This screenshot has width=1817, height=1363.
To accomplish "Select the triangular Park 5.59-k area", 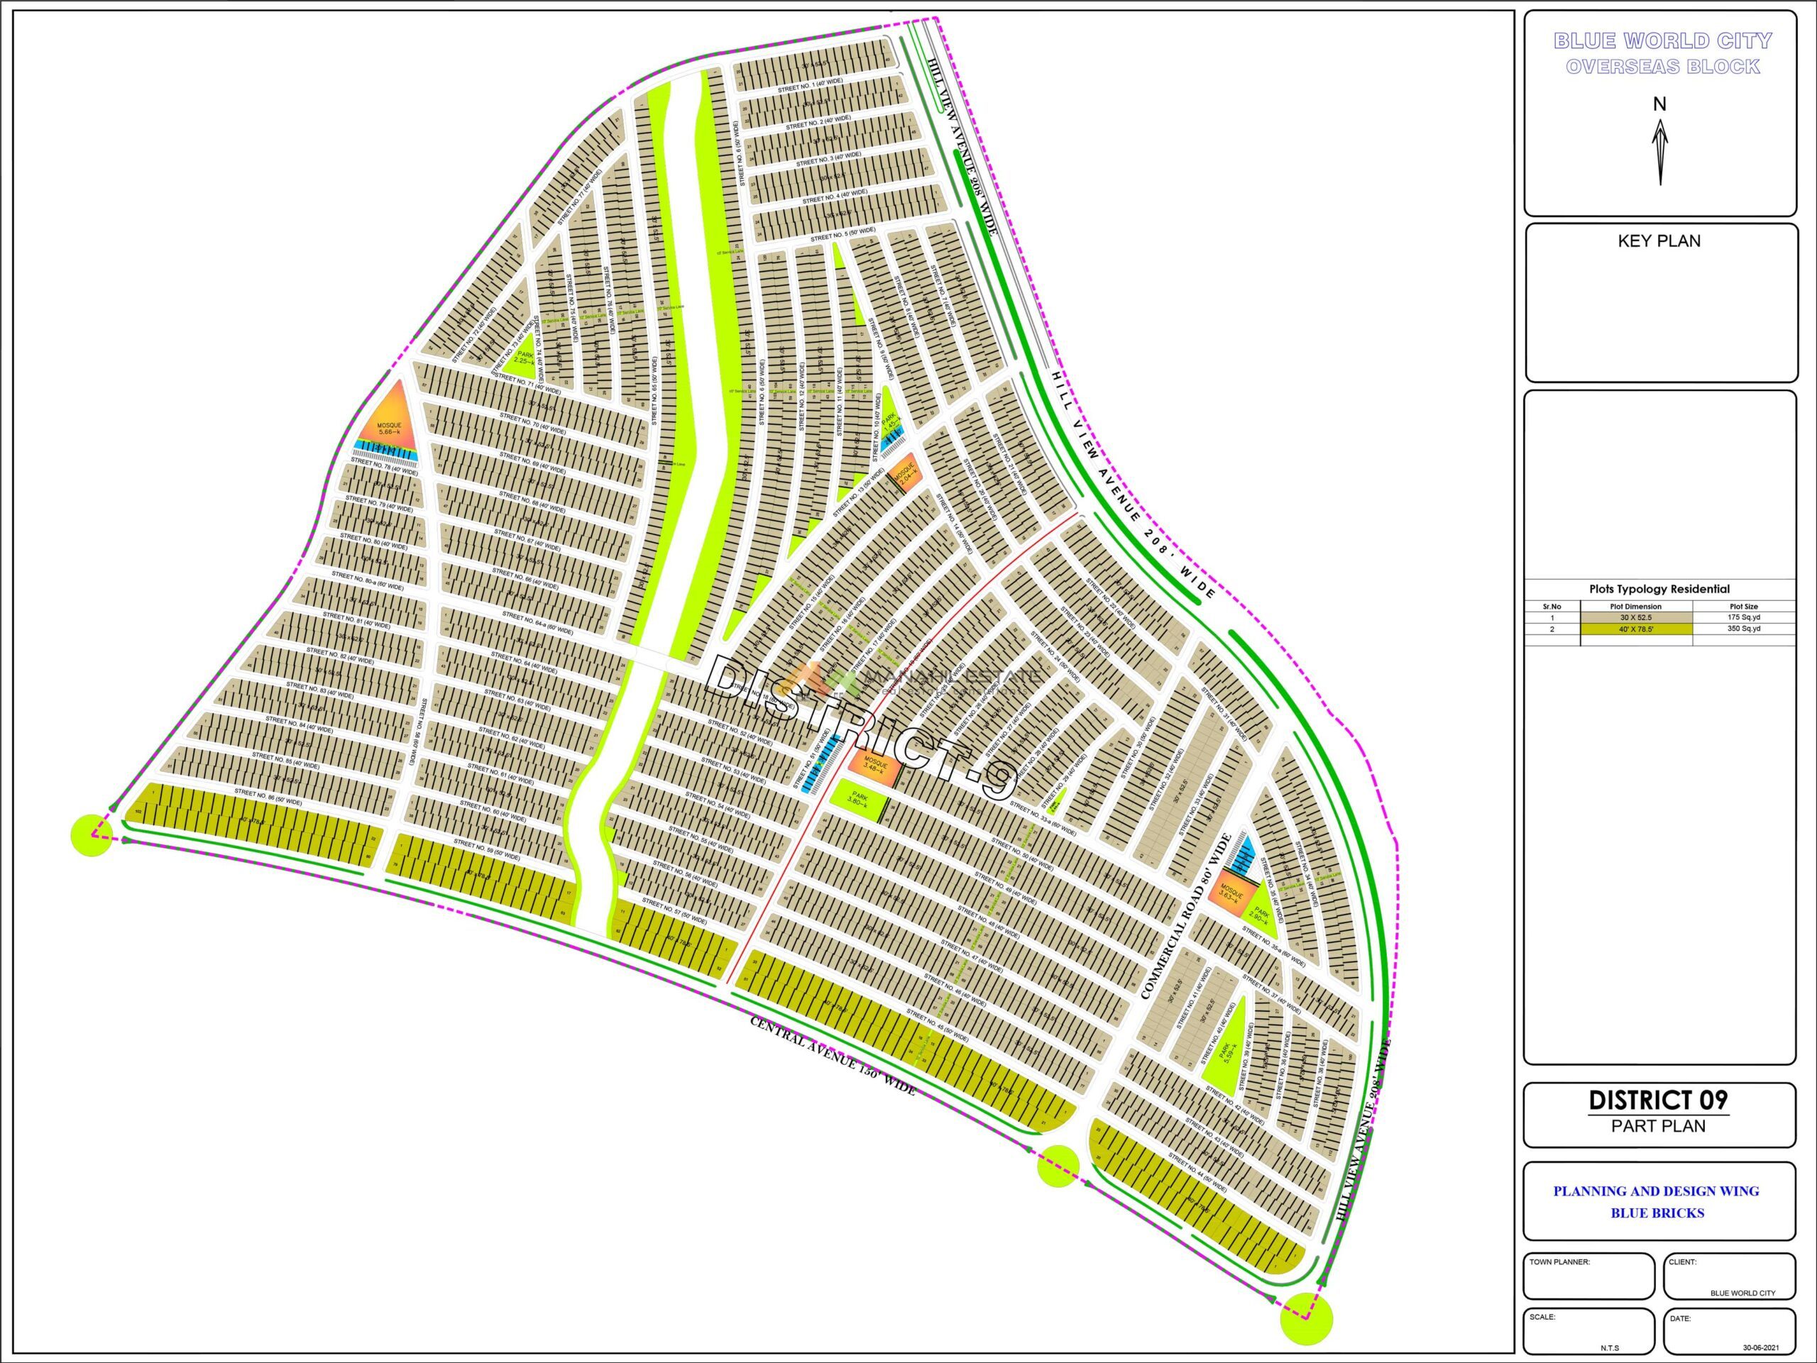I will pyautogui.click(x=1226, y=1054).
